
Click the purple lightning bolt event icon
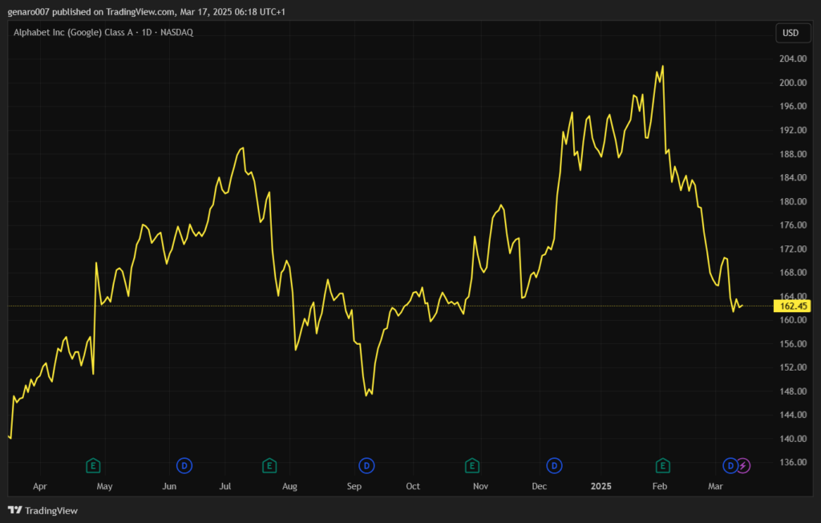[743, 464]
